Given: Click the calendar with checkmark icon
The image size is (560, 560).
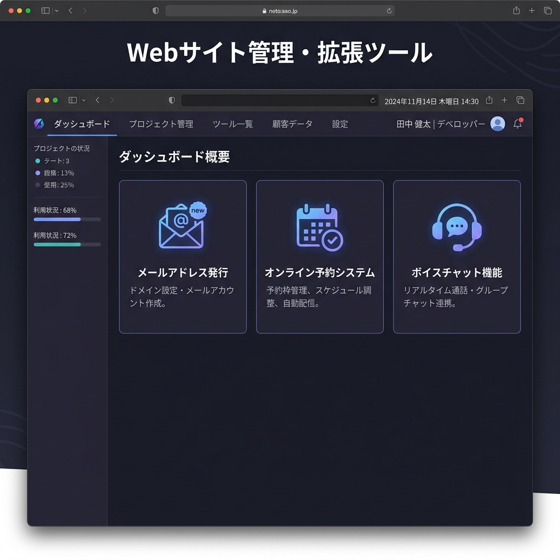Looking at the screenshot, I should 319,227.
